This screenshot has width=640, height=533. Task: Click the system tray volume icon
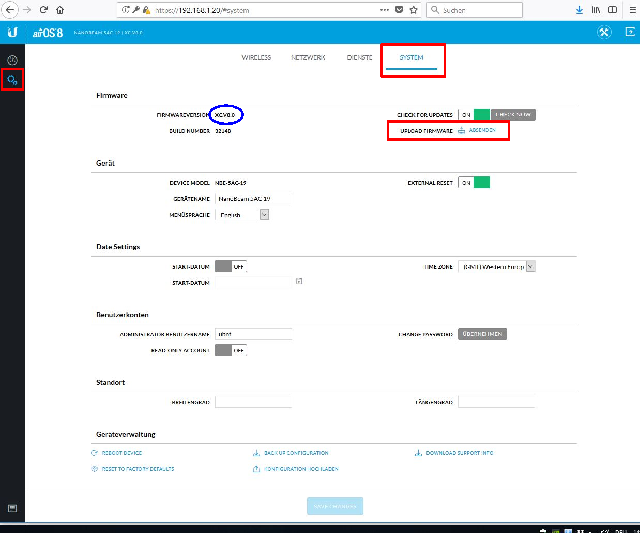(x=605, y=530)
